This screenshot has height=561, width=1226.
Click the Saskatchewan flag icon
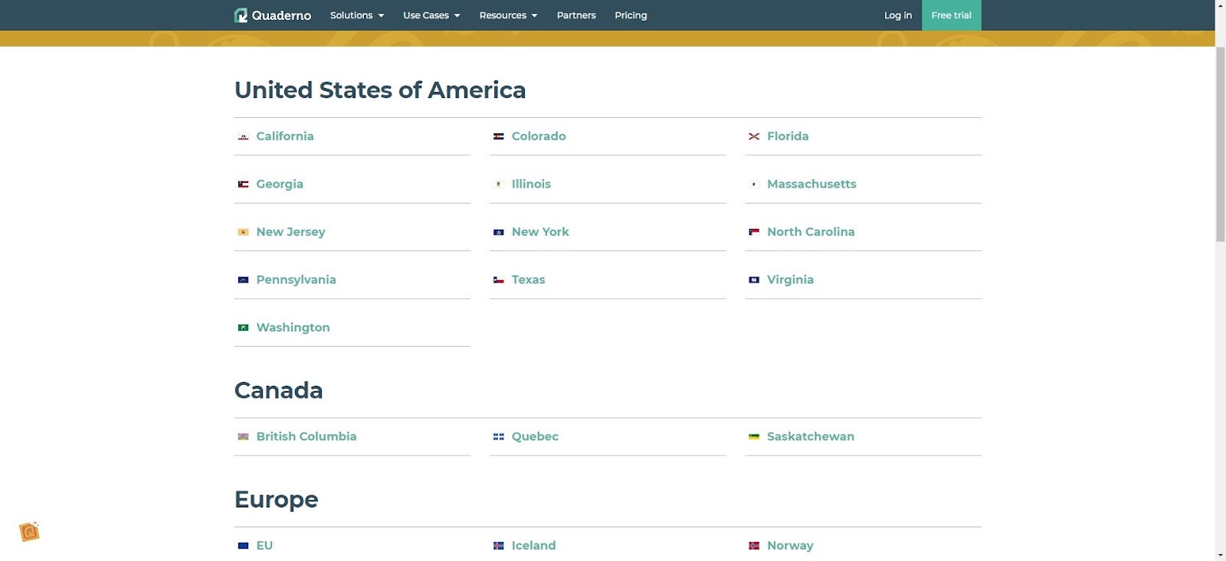(x=754, y=437)
